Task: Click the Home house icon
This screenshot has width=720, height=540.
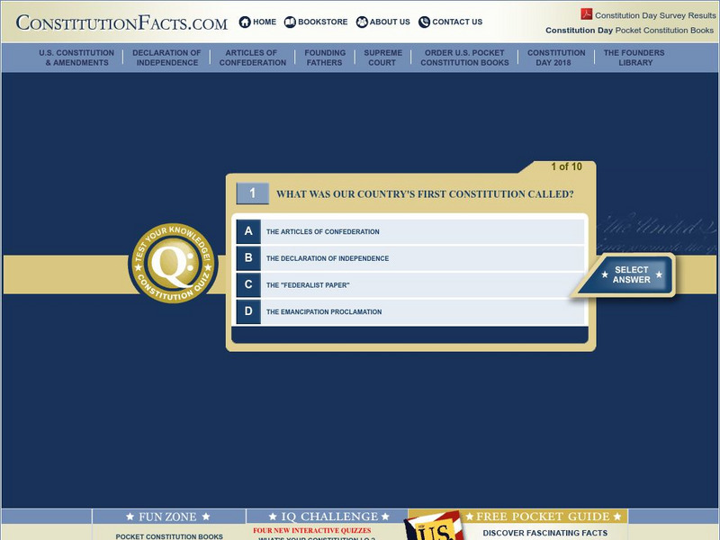Action: pyautogui.click(x=245, y=22)
